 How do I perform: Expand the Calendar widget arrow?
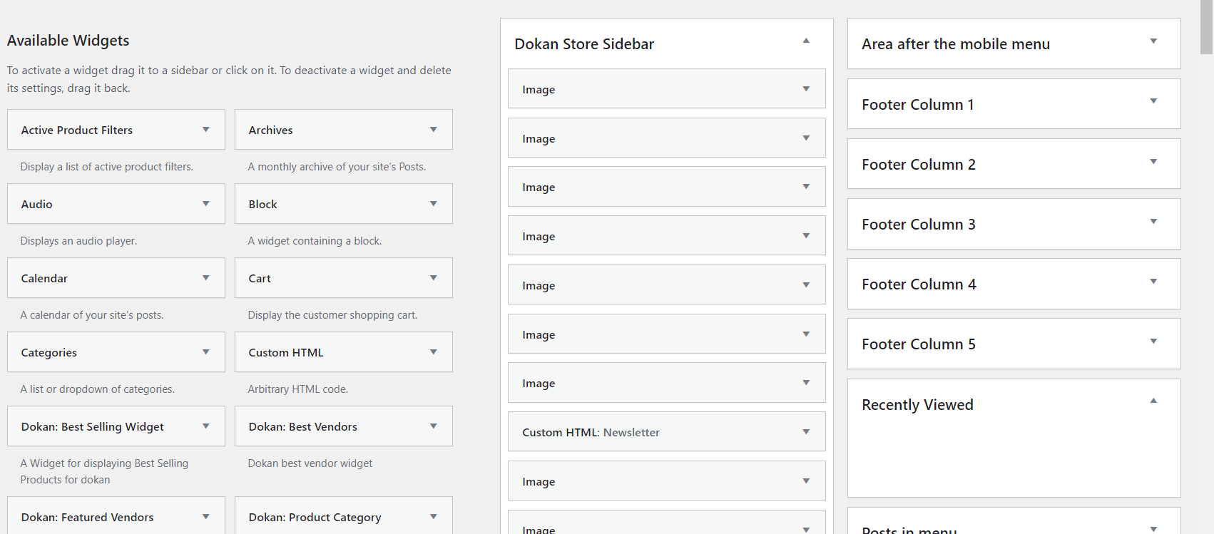click(205, 278)
